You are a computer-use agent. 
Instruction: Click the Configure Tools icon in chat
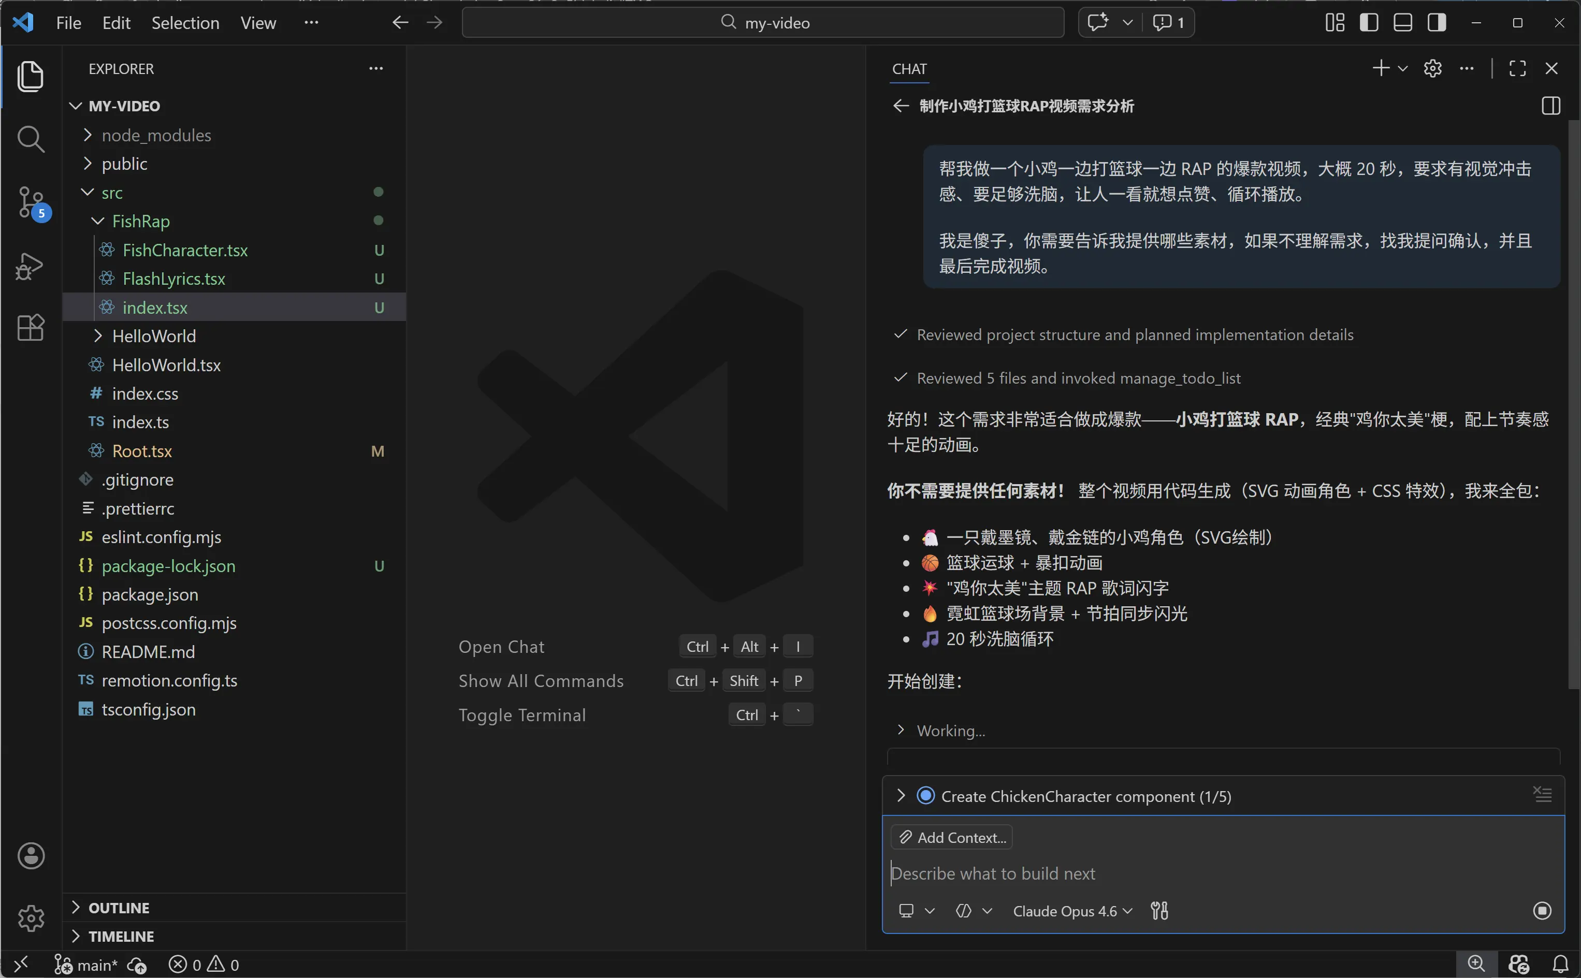(1159, 911)
